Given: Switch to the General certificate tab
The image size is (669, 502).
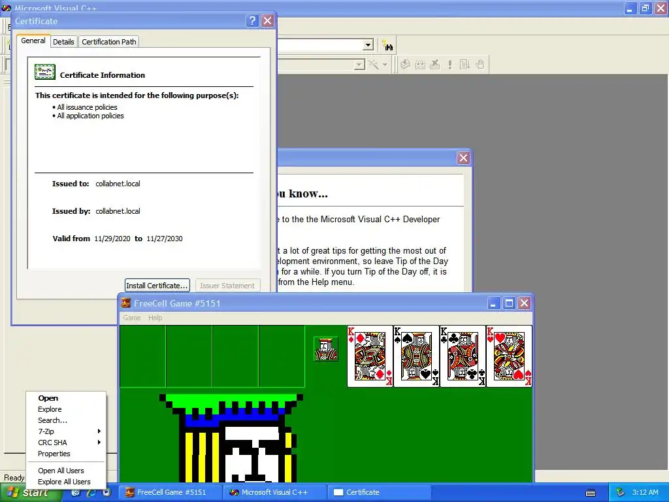Looking at the screenshot, I should (33, 41).
